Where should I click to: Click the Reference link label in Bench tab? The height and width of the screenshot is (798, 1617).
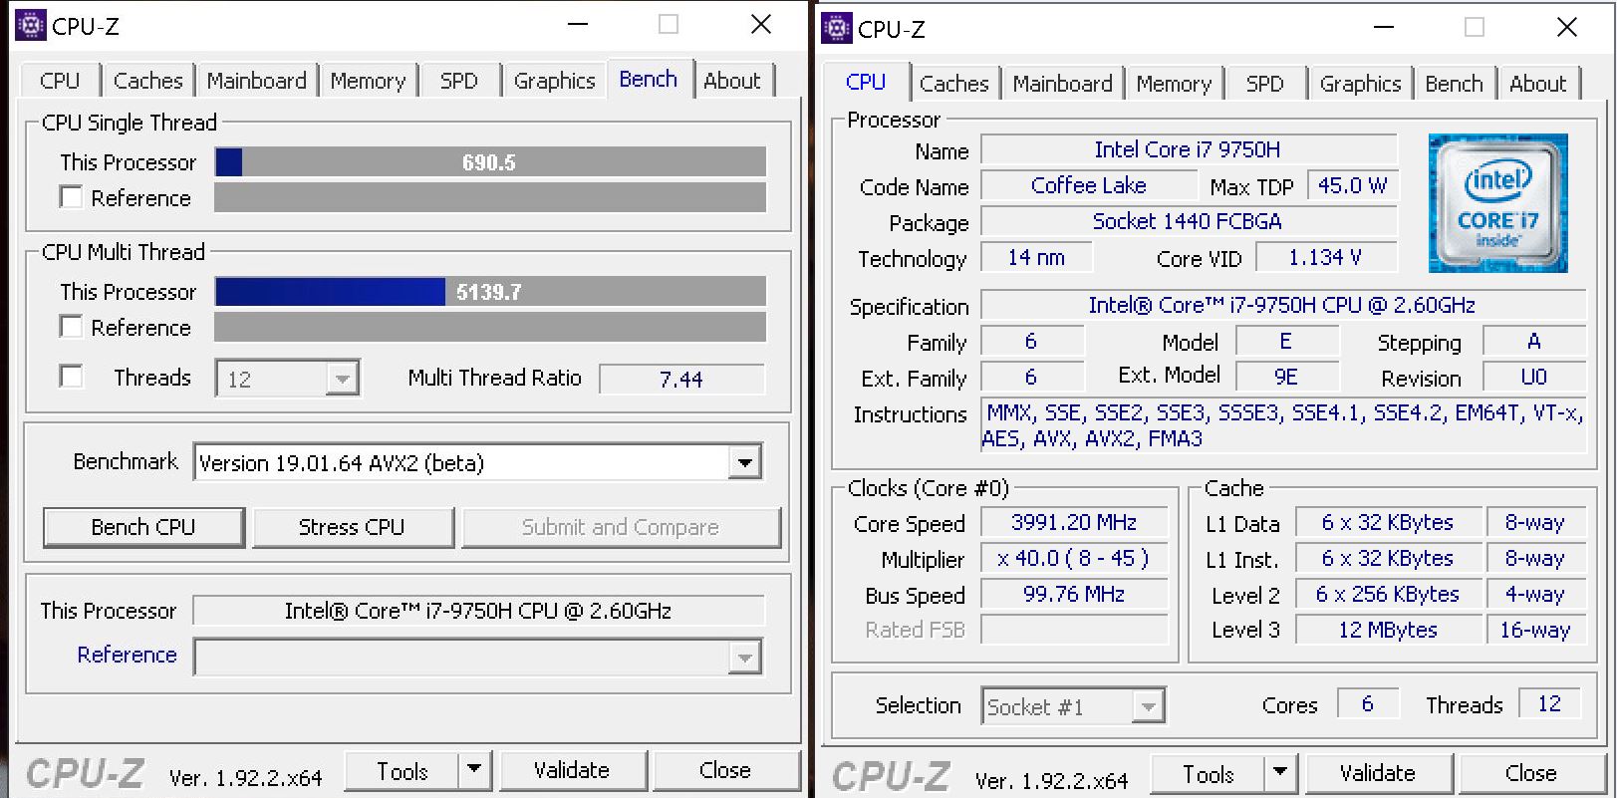pos(127,655)
